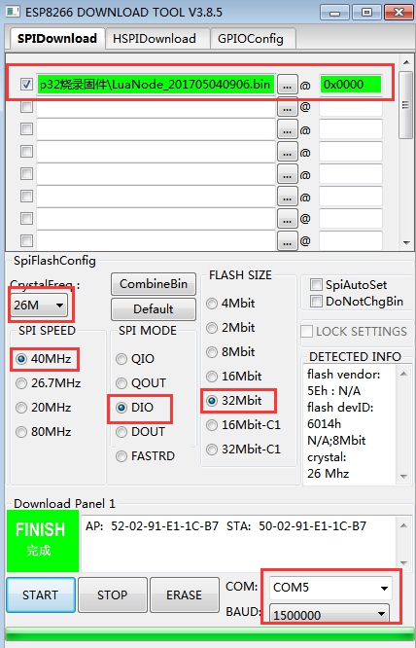Click browse button on second file row
Viewport: 416px width, 648px height.
pos(288,107)
